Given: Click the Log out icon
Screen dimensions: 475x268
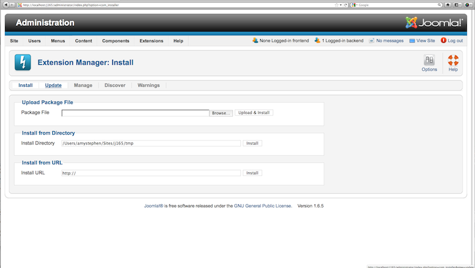Looking at the screenshot, I should pos(444,40).
